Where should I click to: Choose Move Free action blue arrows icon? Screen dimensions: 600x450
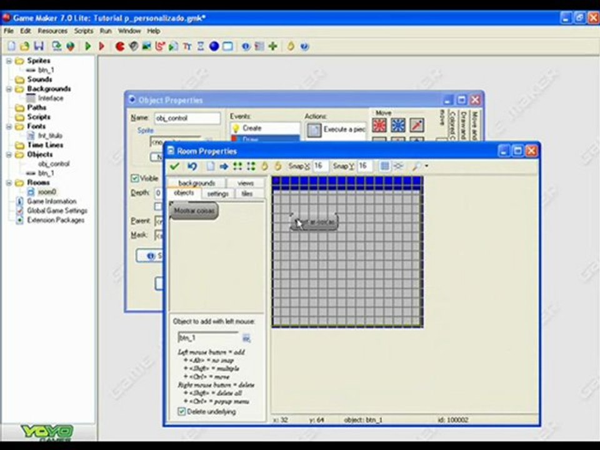(x=398, y=125)
